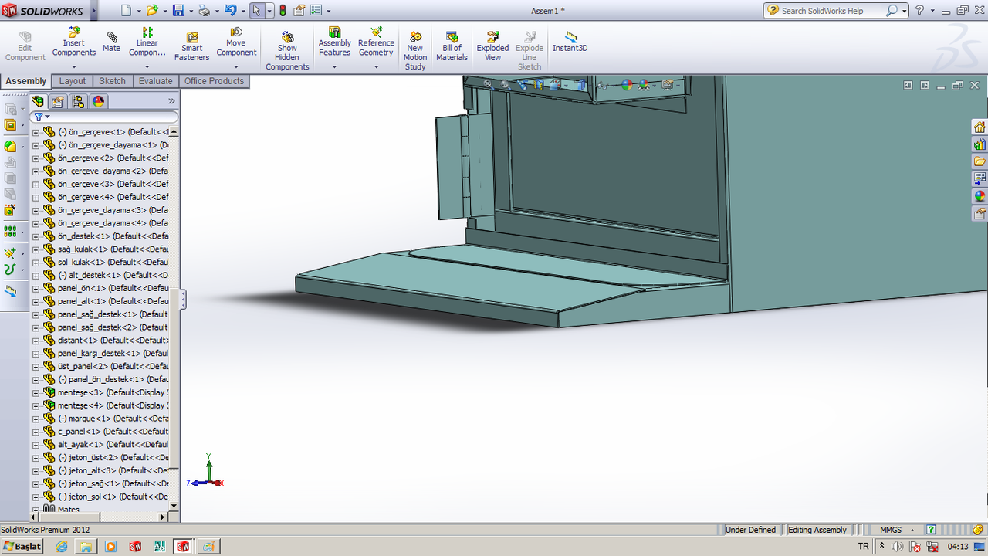
Task: Open the File Properties icon
Action: pos(299,11)
